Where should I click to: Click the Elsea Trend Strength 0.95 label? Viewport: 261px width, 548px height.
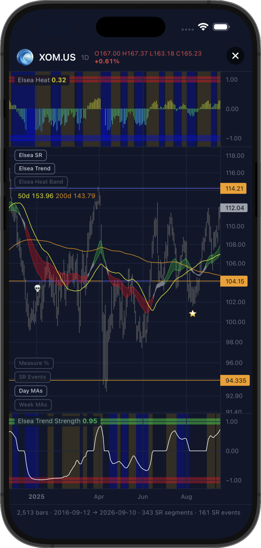pyautogui.click(x=57, y=421)
